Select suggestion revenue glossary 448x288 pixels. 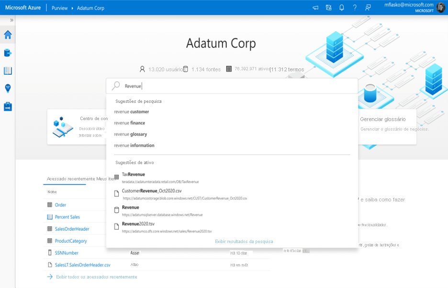(130, 134)
